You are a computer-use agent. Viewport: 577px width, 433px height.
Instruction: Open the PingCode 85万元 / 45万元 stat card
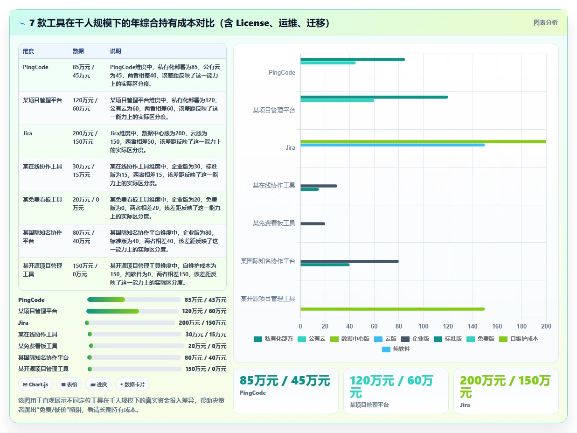tap(285, 391)
